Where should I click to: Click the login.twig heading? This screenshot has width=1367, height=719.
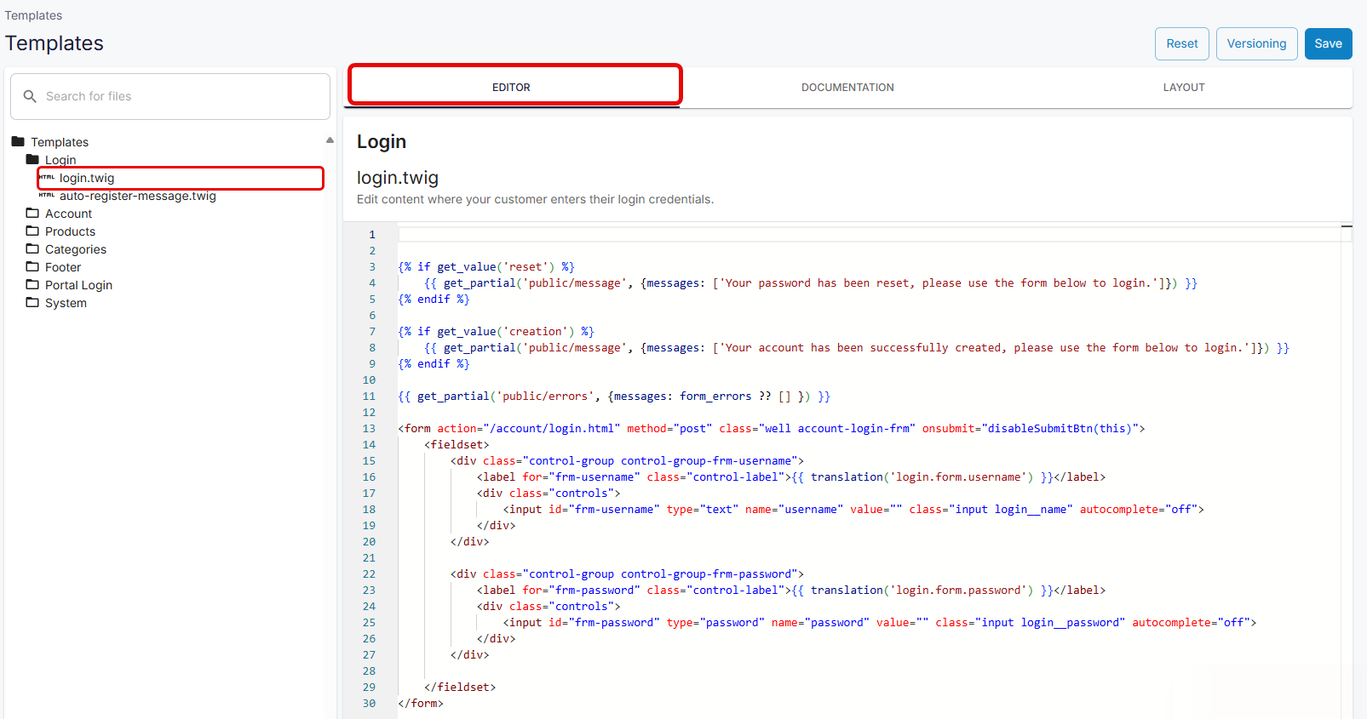click(x=398, y=178)
